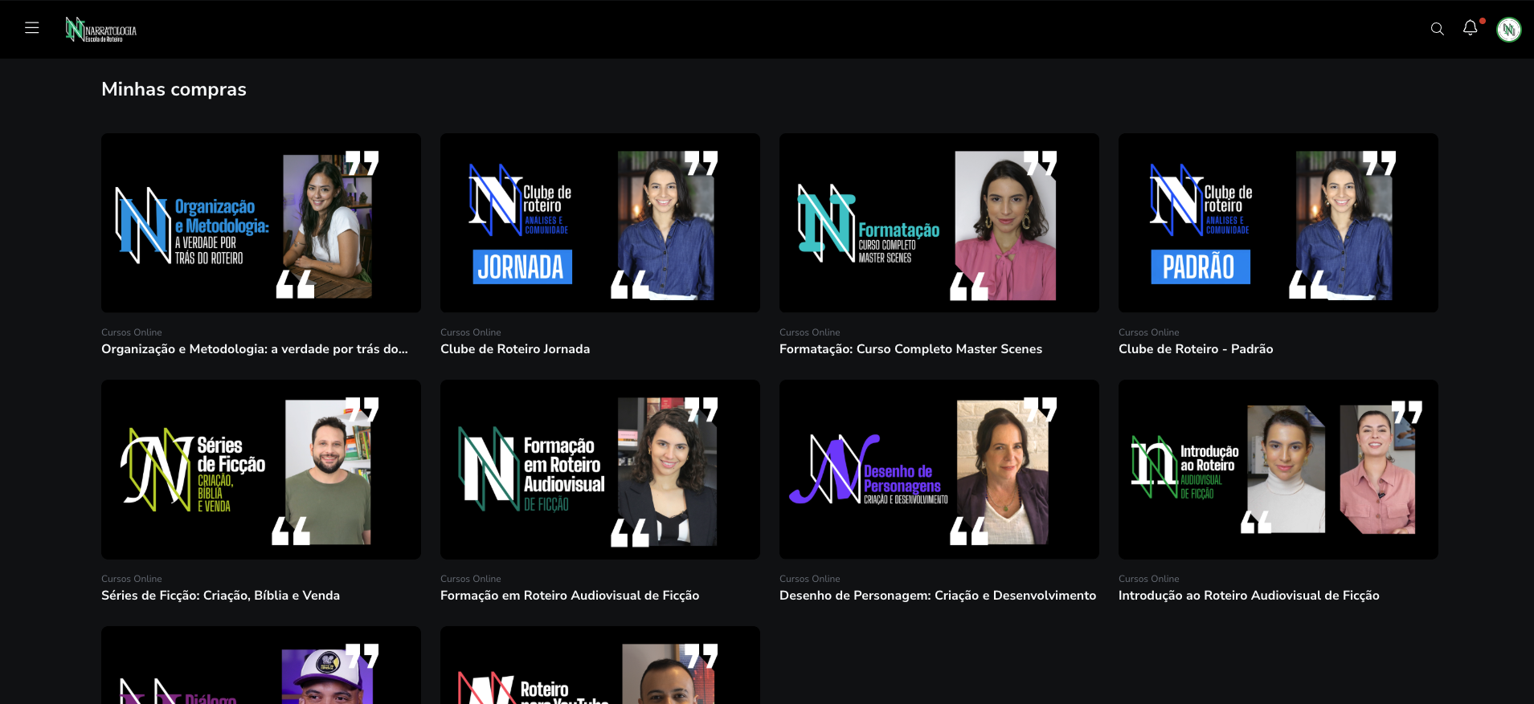This screenshot has width=1534, height=704.
Task: Click 'Cursos Online' label above Formação em Roteiro
Action: [471, 579]
